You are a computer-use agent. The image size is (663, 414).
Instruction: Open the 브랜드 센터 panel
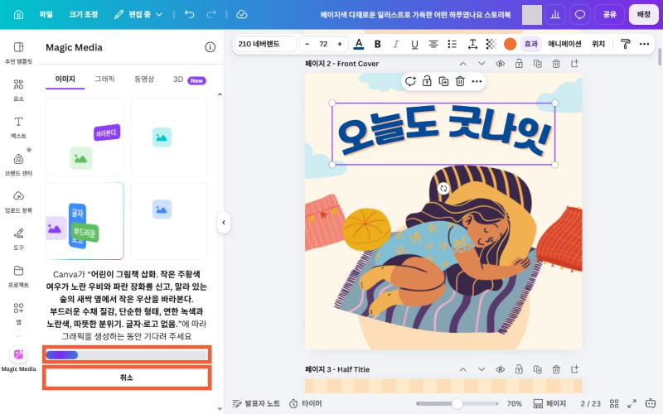pos(18,165)
